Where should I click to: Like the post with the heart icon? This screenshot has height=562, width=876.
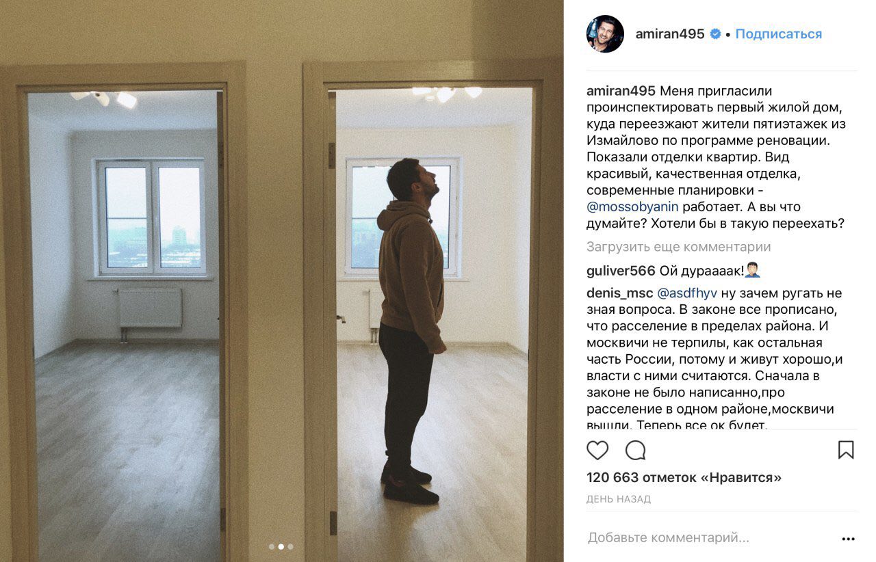(x=597, y=450)
